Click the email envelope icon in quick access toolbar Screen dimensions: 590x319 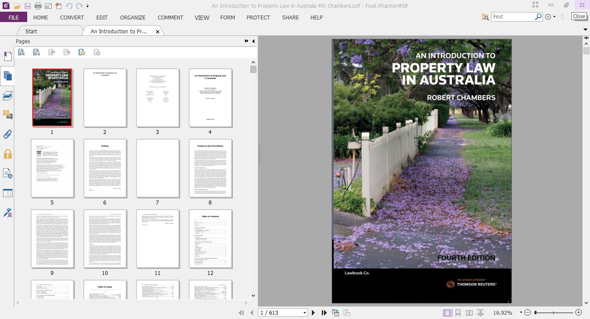pyautogui.click(x=48, y=6)
